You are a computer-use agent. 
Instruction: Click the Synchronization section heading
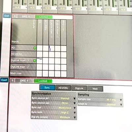(x=42, y=94)
